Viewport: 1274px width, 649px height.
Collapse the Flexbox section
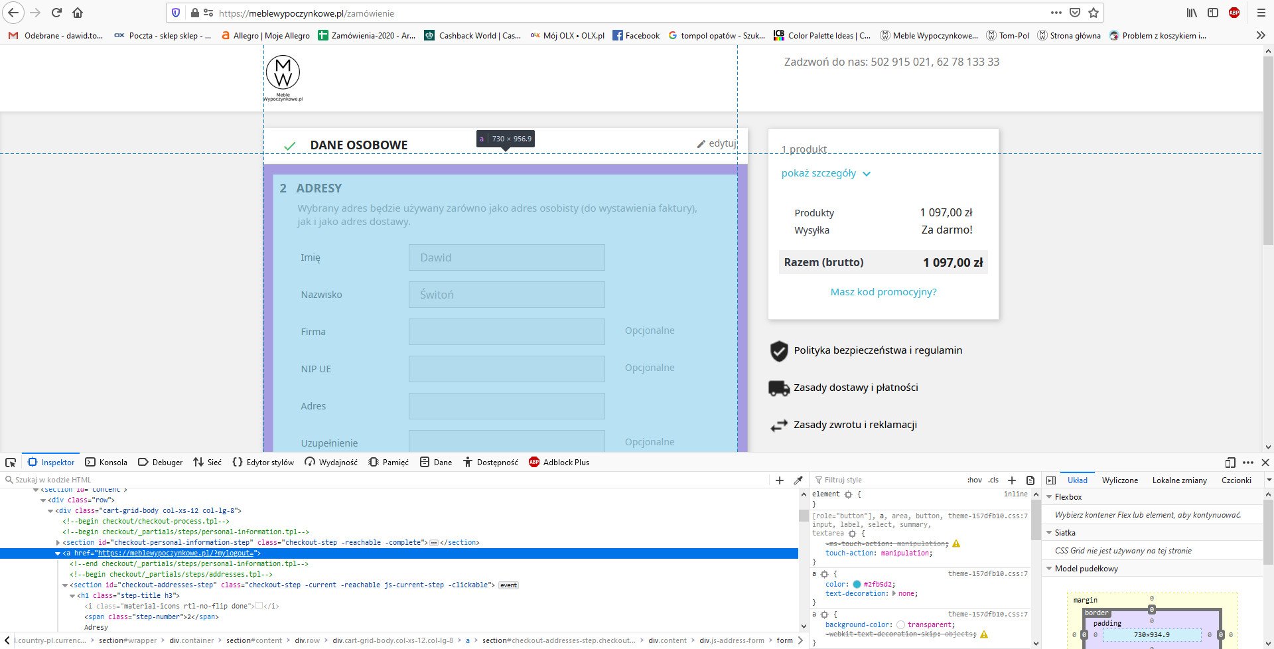1050,497
